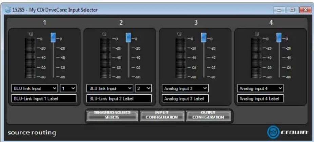Edit the Analog Input 4 Label field
Viewport: 314px width, 142px height.
(x=260, y=99)
